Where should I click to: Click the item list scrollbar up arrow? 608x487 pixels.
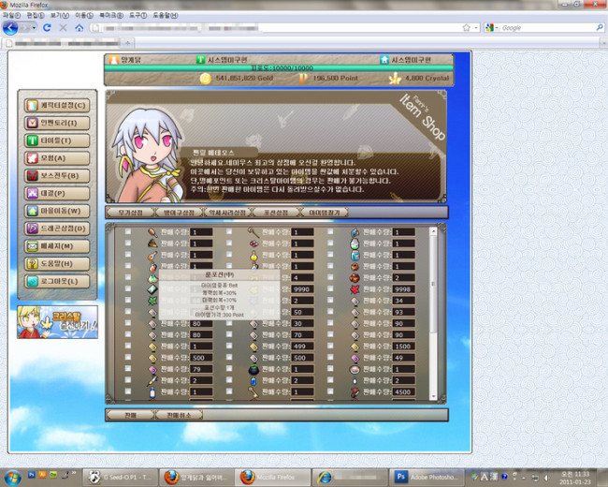point(433,231)
